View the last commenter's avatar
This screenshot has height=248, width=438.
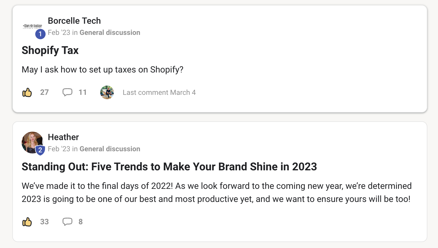[x=107, y=92]
